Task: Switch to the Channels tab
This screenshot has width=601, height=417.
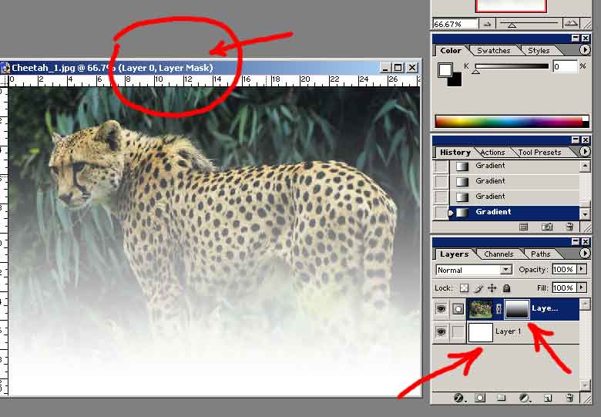Action: pos(499,254)
